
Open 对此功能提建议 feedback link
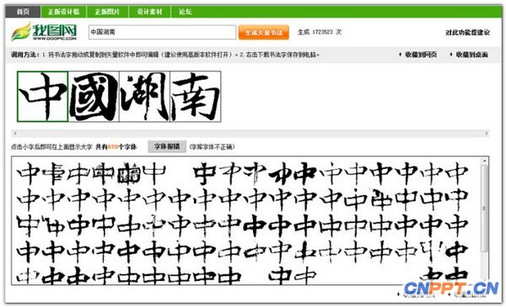tap(467, 32)
